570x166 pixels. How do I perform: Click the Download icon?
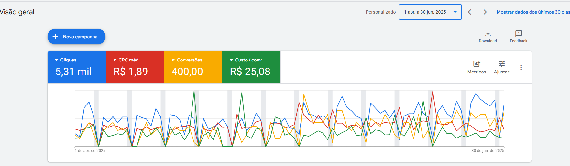tap(488, 34)
